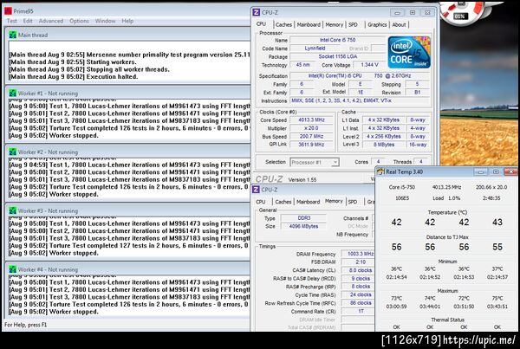This screenshot has width=520, height=349.
Task: Select the CPU tab in upper CPU-Z
Action: (261, 24)
